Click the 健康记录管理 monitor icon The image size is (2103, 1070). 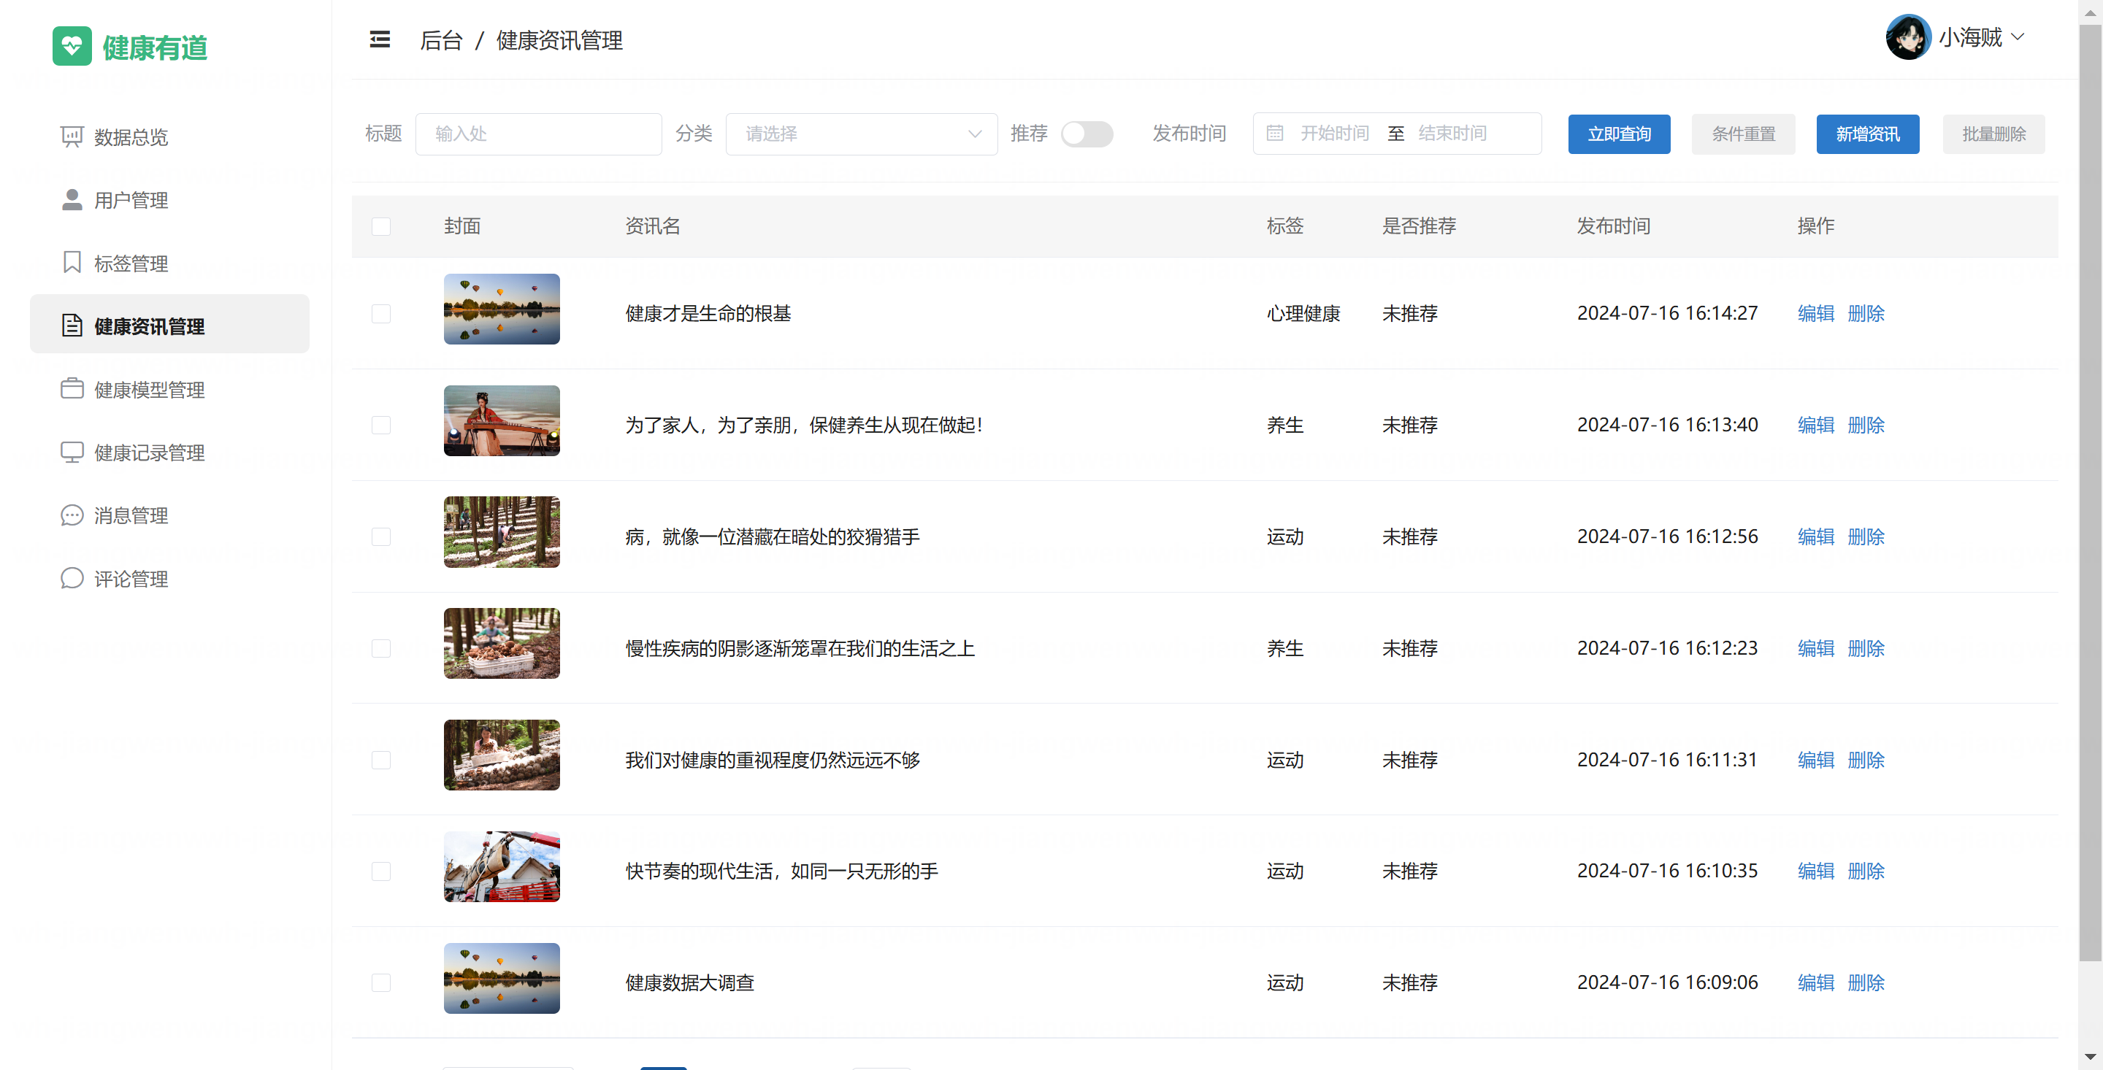point(72,452)
